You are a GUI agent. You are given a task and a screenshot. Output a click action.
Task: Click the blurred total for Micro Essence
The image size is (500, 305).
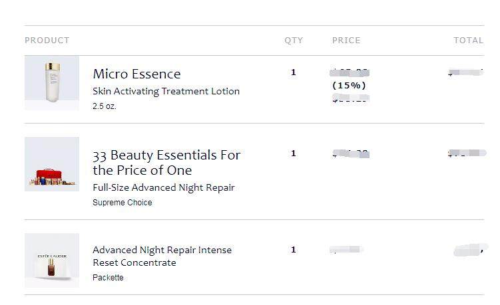466,72
